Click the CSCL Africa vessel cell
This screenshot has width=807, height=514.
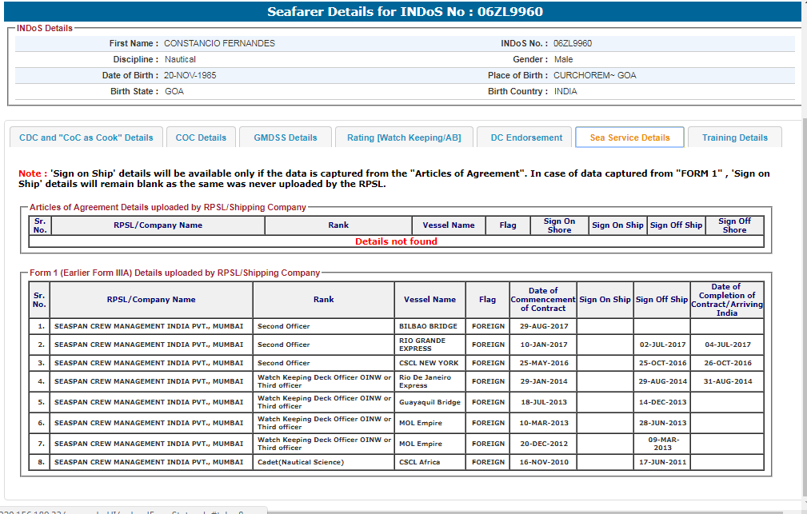pyautogui.click(x=419, y=462)
